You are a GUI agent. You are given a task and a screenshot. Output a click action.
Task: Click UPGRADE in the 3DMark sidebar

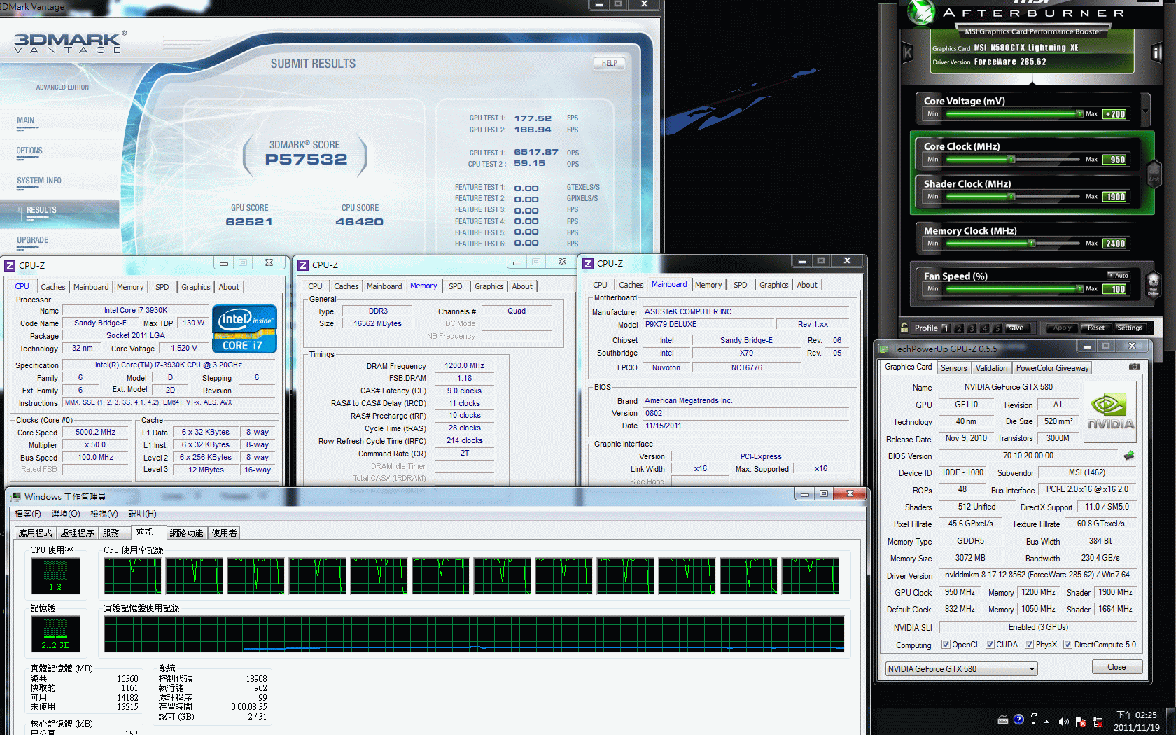(33, 240)
